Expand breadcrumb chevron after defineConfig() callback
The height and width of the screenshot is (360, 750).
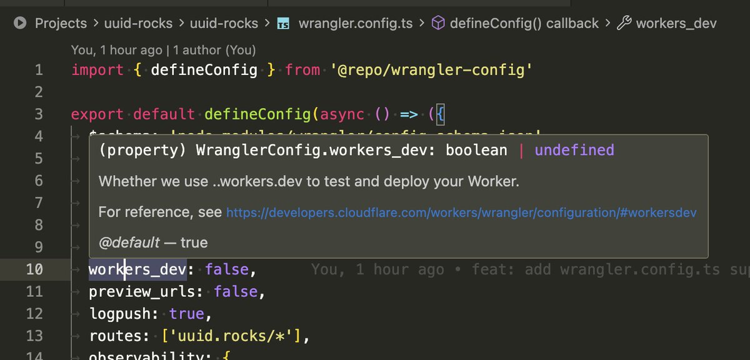pyautogui.click(x=607, y=24)
